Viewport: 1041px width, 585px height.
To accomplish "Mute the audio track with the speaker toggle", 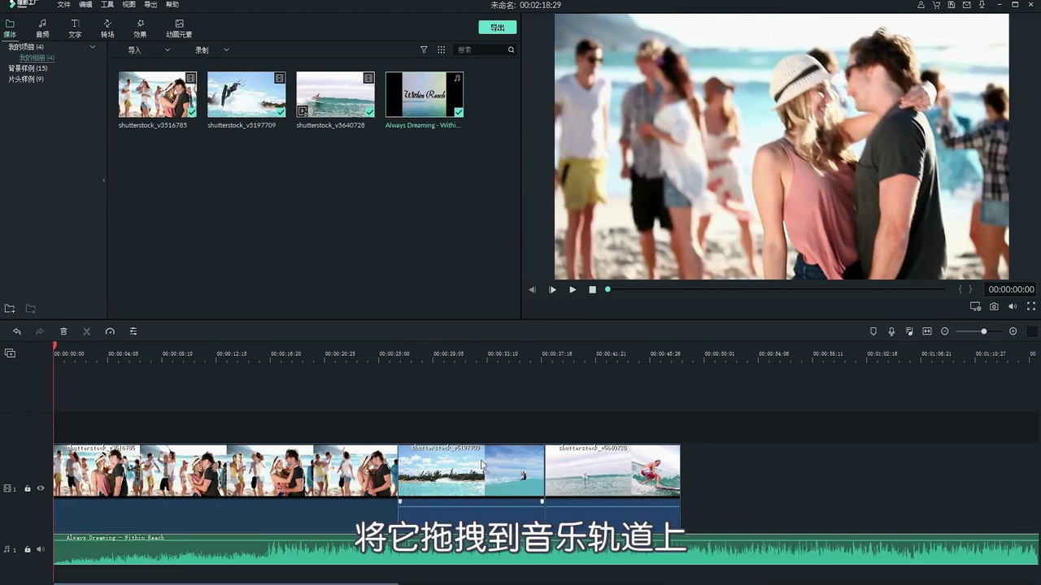I will (x=40, y=548).
